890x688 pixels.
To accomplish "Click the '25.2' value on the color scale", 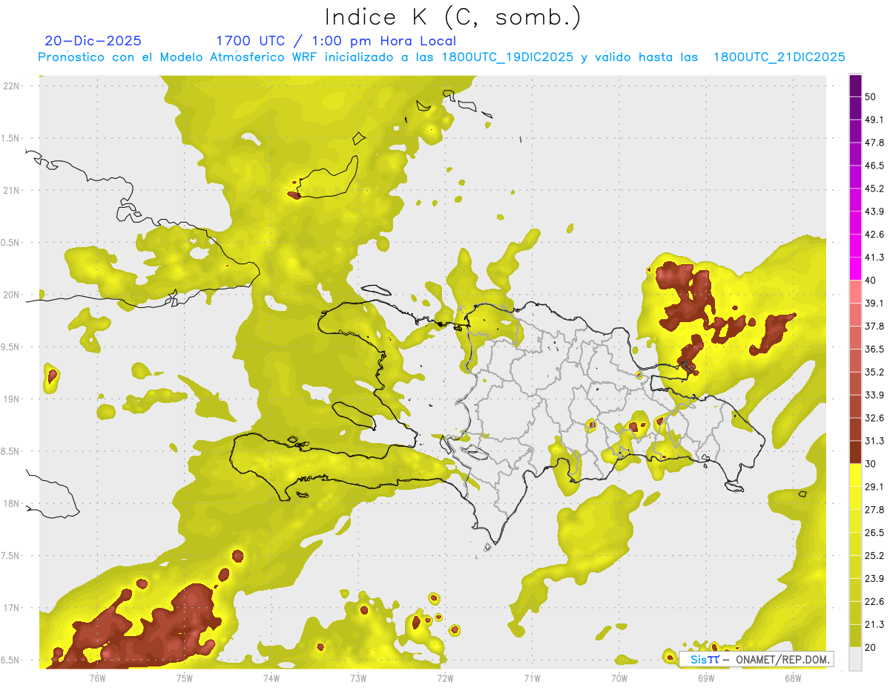I will (x=874, y=557).
